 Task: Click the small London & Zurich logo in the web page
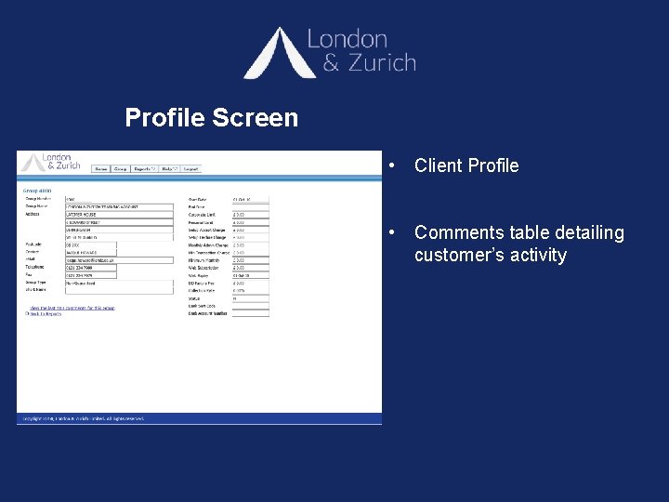click(51, 162)
